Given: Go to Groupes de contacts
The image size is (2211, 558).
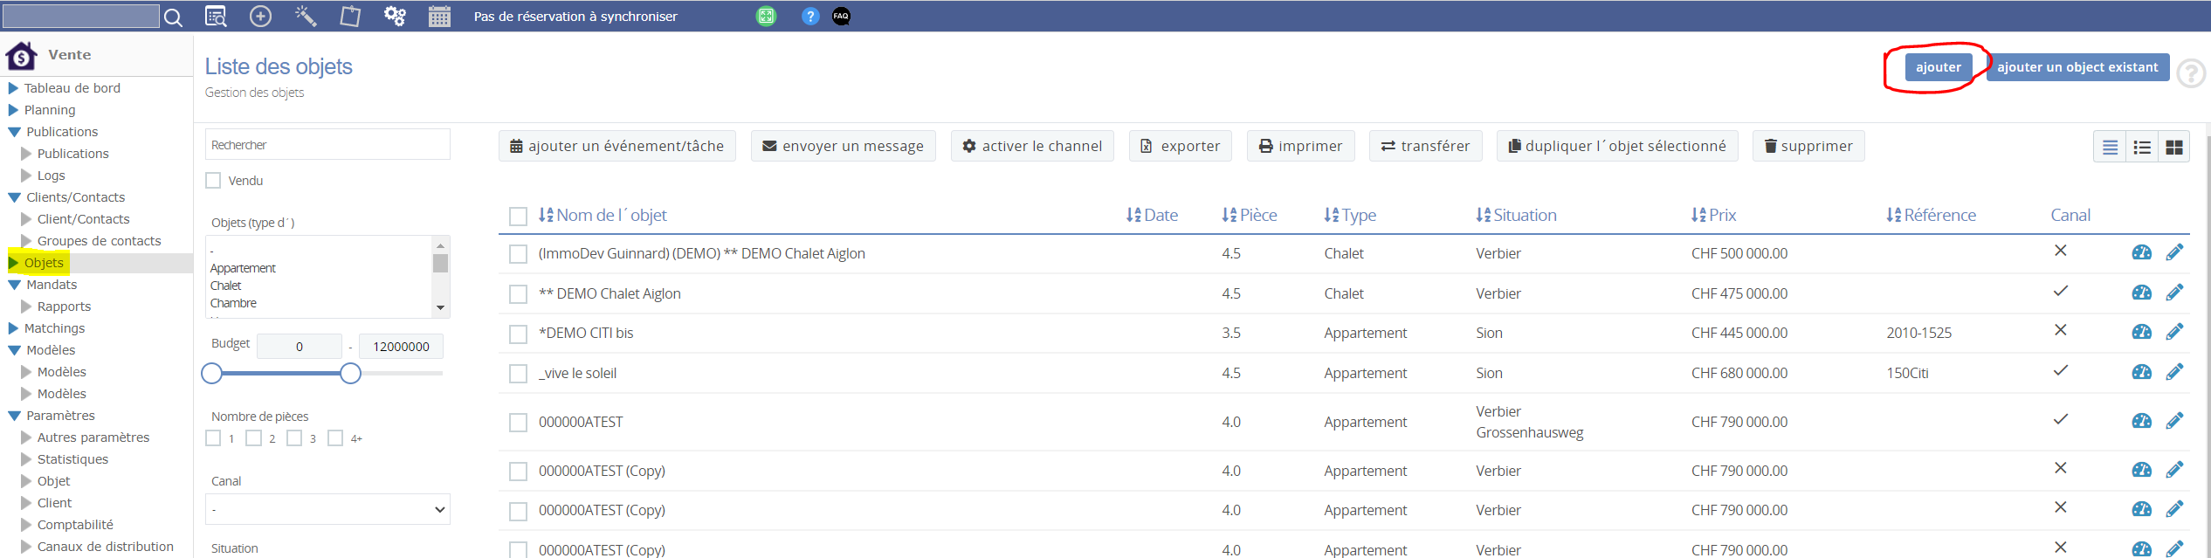Looking at the screenshot, I should click(x=99, y=241).
